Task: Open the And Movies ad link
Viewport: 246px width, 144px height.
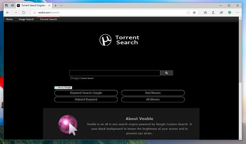Action: tap(153, 93)
